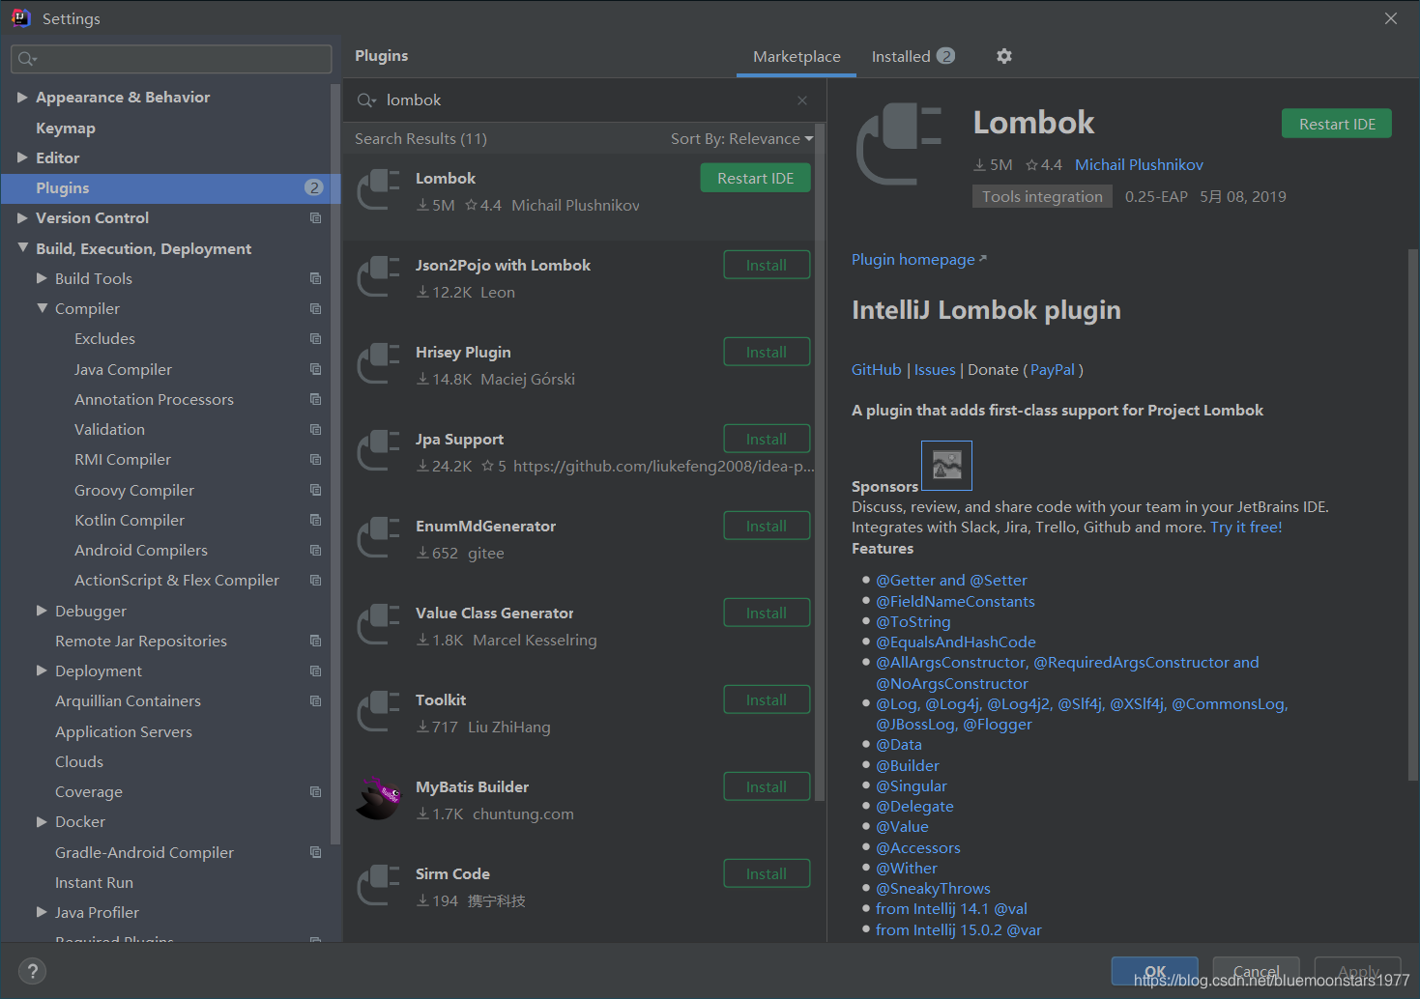Image resolution: width=1420 pixels, height=999 pixels.
Task: Click the sponsor image thumbnail
Action: click(946, 466)
